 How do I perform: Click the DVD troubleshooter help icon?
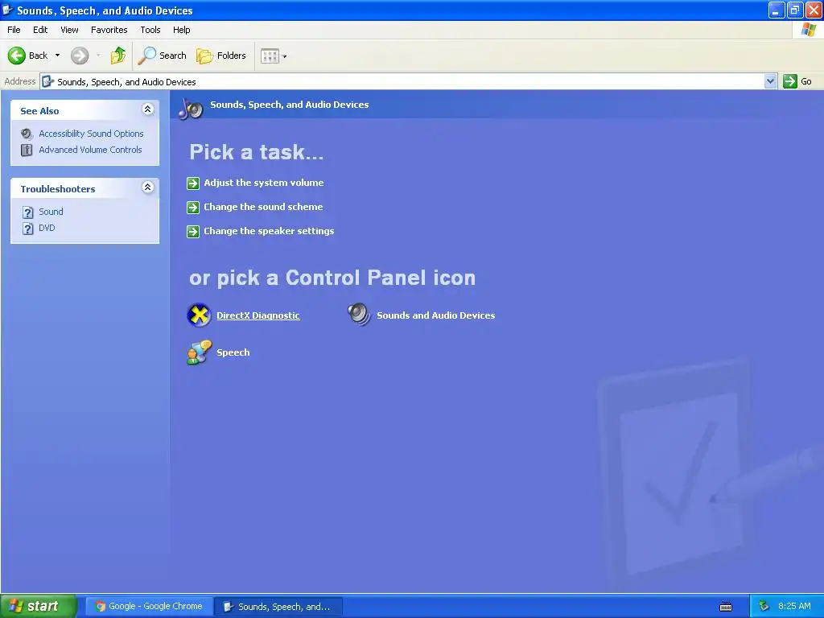[28, 229]
